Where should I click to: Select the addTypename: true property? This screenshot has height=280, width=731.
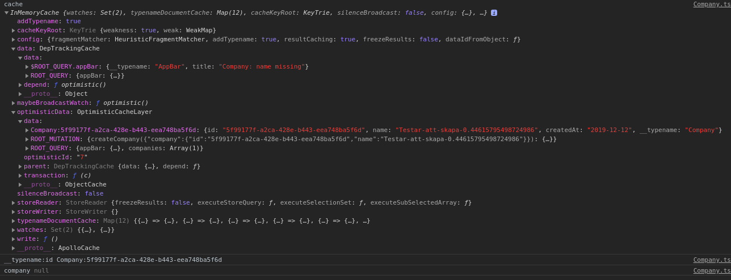49,22
